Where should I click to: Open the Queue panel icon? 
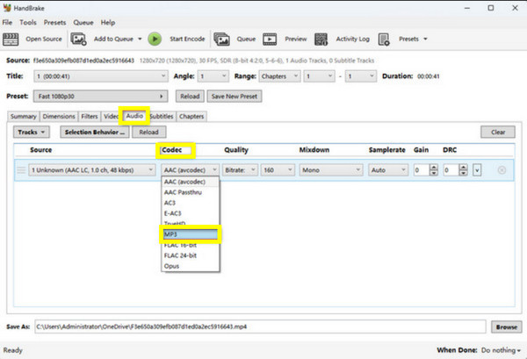pyautogui.click(x=221, y=39)
